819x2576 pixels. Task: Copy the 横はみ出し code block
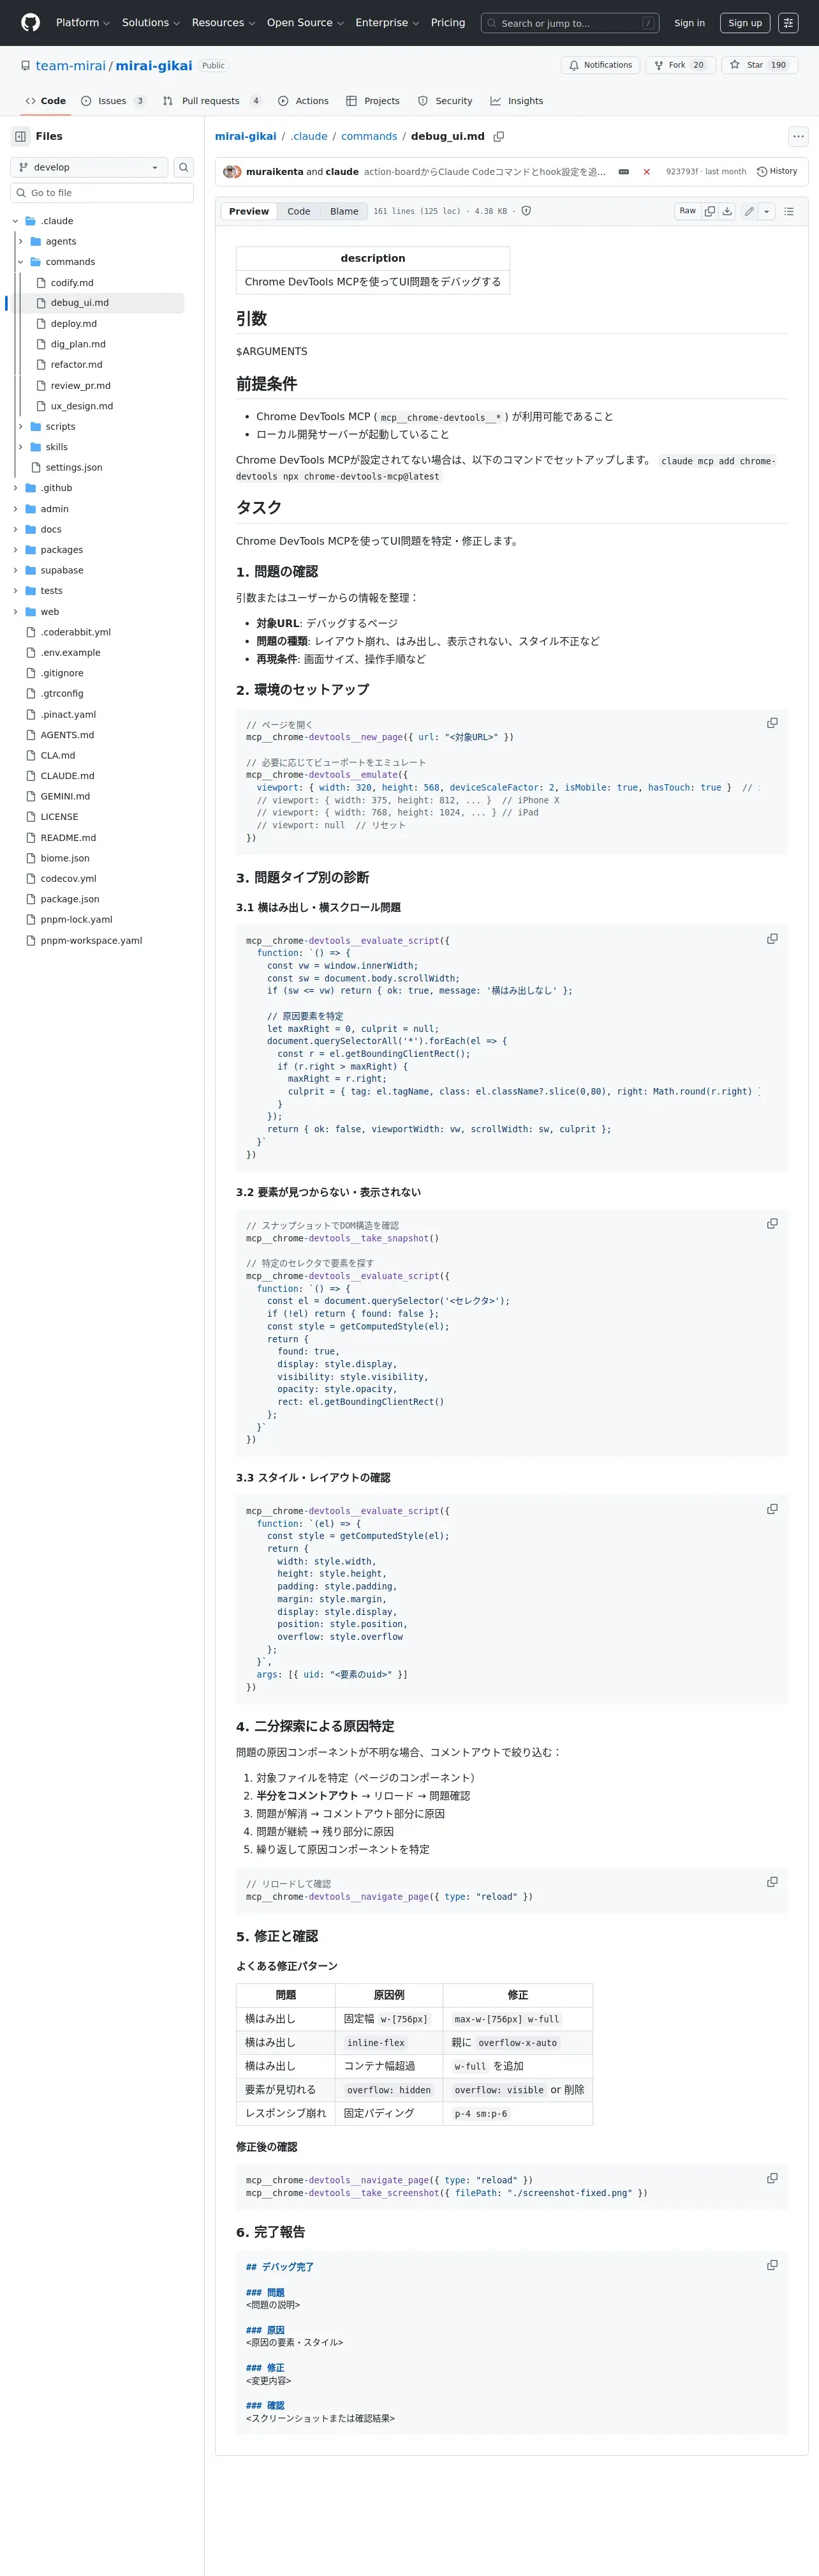[x=772, y=939]
